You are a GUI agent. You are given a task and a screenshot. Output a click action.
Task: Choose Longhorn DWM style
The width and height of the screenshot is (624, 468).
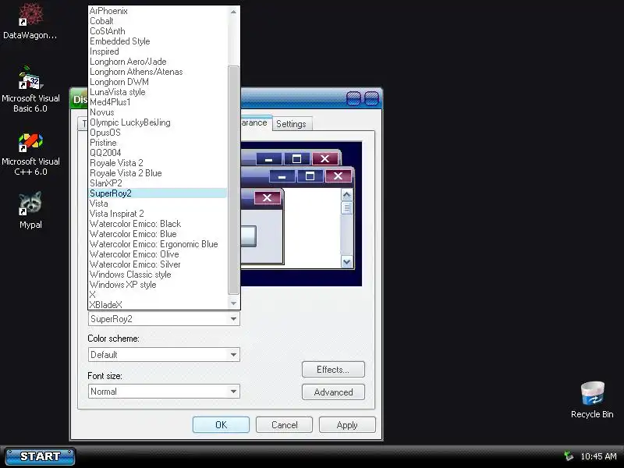click(x=158, y=82)
